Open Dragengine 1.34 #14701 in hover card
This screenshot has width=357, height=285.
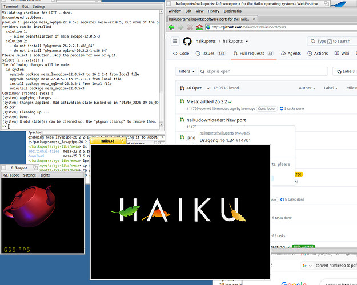[225, 140]
